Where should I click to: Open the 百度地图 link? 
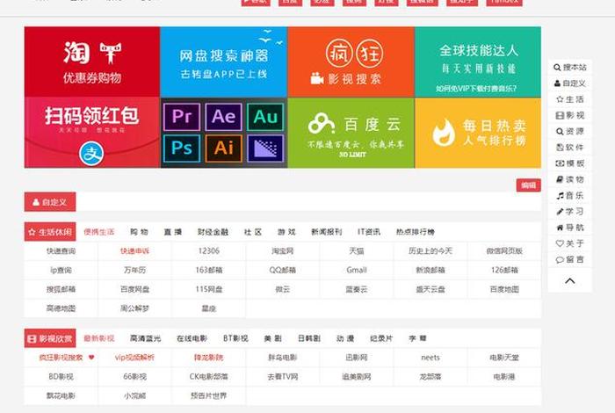coord(504,289)
